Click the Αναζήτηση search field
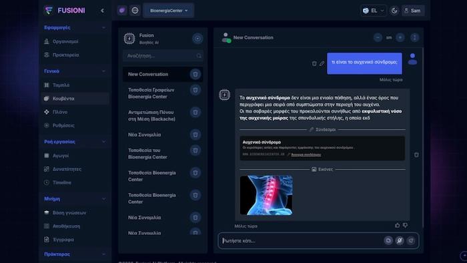Screen dimensions: 467x263 (163, 55)
